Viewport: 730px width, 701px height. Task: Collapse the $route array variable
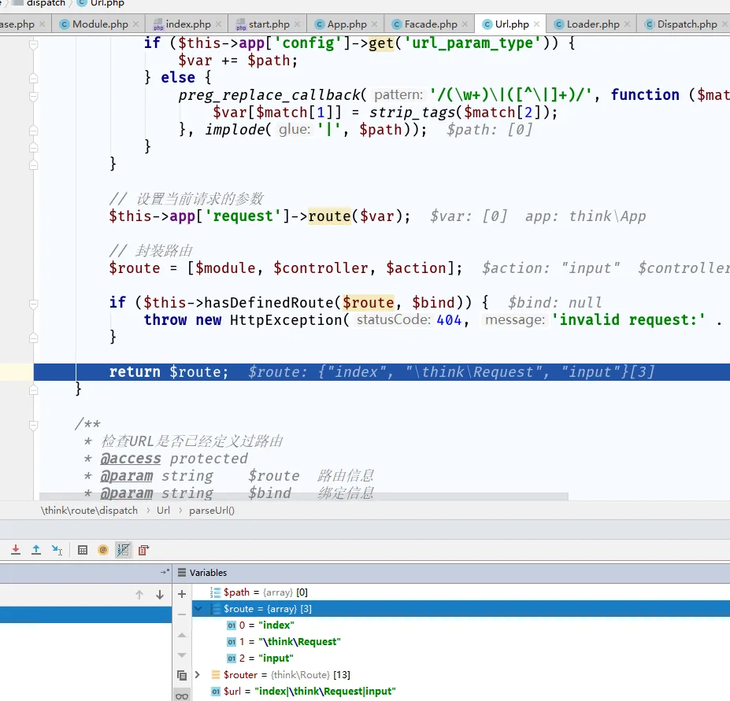click(x=198, y=608)
